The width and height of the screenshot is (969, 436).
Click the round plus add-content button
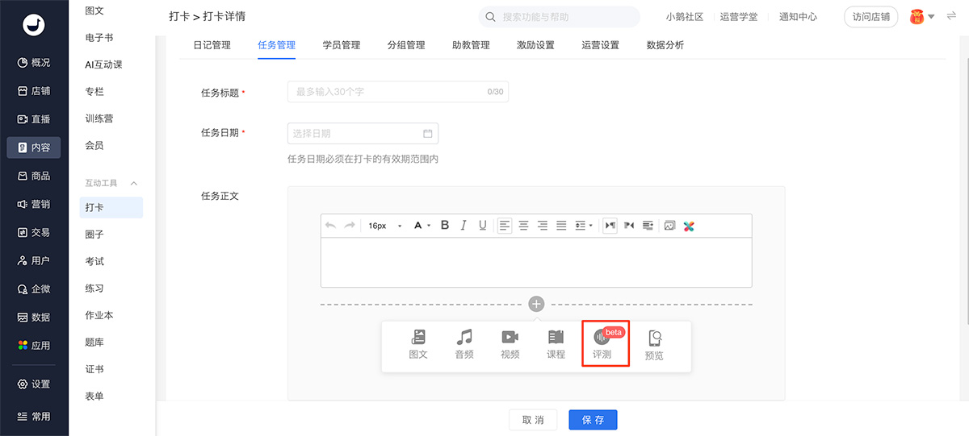536,304
